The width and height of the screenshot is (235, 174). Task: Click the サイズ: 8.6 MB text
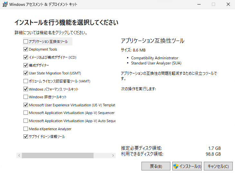point(133,50)
